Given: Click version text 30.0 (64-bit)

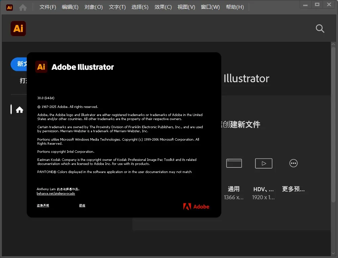Looking at the screenshot, I should click(x=46, y=98).
